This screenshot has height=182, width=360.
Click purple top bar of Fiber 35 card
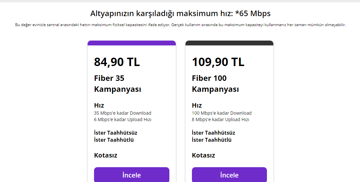point(131,43)
